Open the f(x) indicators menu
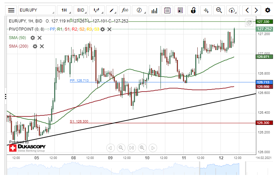Viewport: 274px width, 177px height. pos(125,10)
